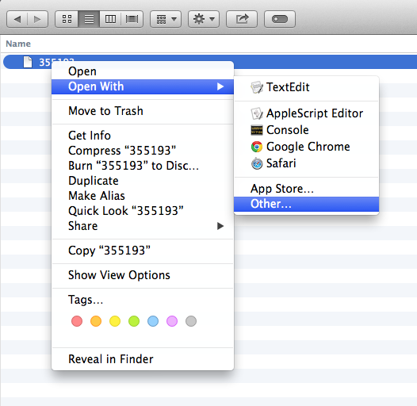Image resolution: width=417 pixels, height=406 pixels.
Task: Open the Action gear dropdown menu
Action: pos(204,19)
